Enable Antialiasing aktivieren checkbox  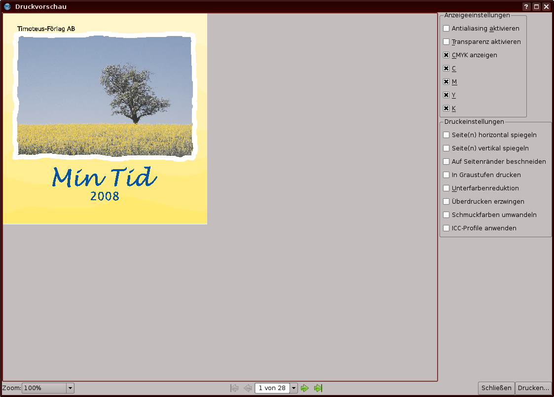tap(446, 29)
